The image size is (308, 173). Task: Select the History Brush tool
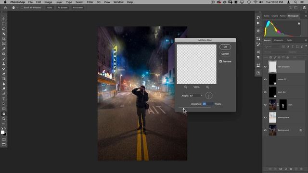click(4, 69)
